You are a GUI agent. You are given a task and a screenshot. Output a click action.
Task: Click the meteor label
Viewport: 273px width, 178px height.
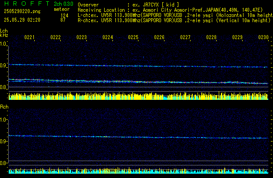coord(62,9)
